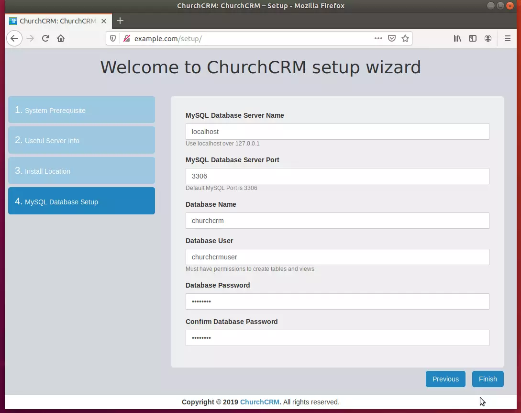
Task: Click the Confirm Database Password field
Action: (337, 338)
